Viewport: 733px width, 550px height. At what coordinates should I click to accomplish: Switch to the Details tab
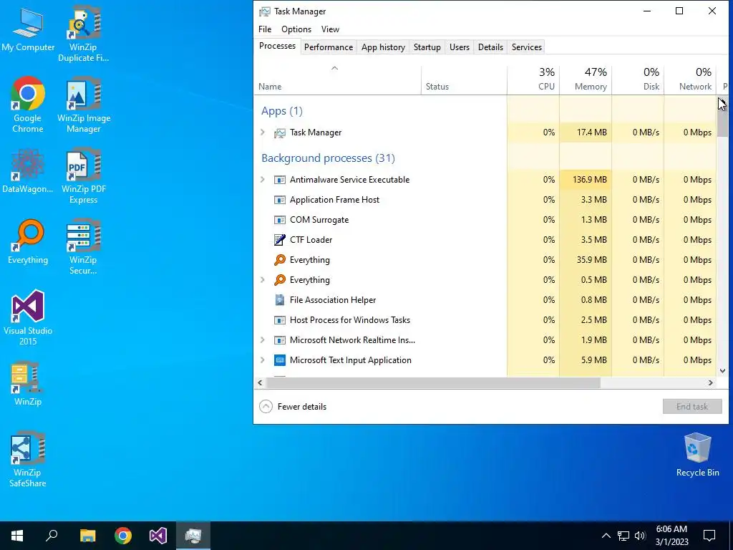(490, 47)
